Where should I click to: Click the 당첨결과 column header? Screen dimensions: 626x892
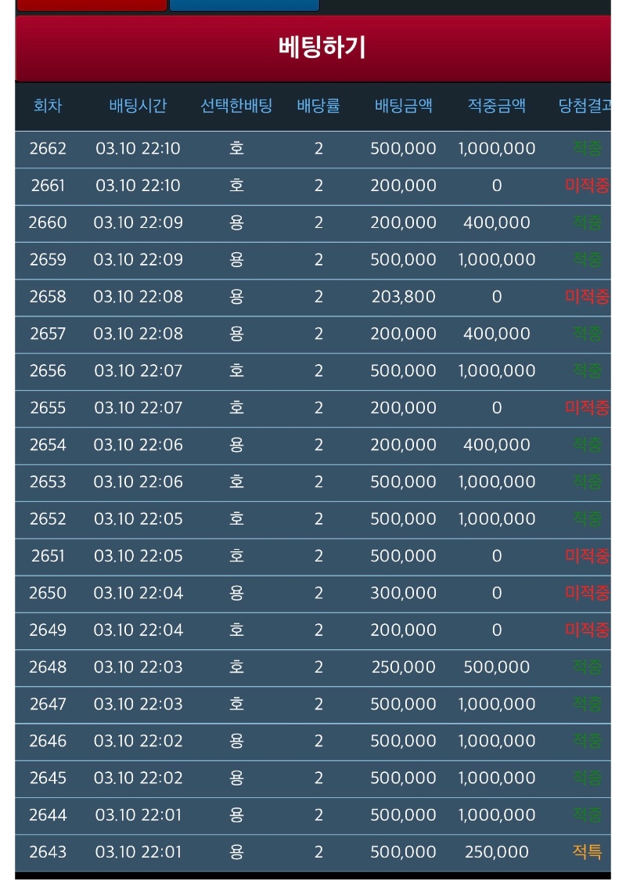tap(584, 106)
